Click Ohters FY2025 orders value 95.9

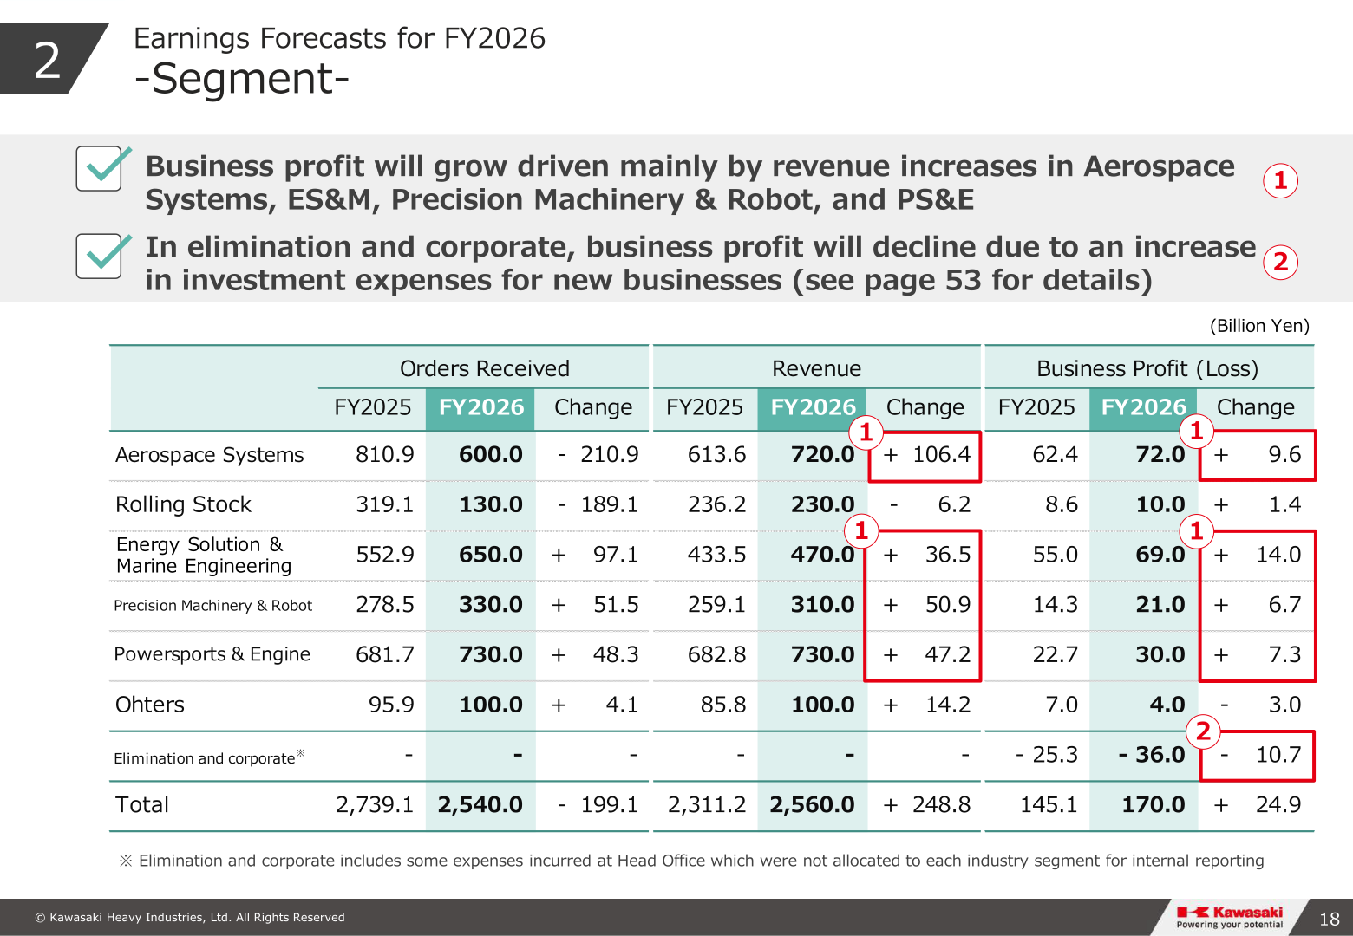click(391, 705)
